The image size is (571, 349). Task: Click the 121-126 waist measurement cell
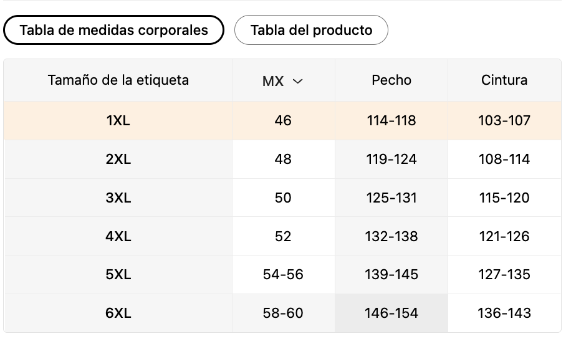(x=505, y=236)
